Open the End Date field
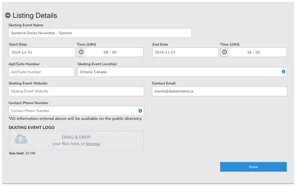Image resolution: width=297 pixels, height=186 pixels. click(x=185, y=52)
